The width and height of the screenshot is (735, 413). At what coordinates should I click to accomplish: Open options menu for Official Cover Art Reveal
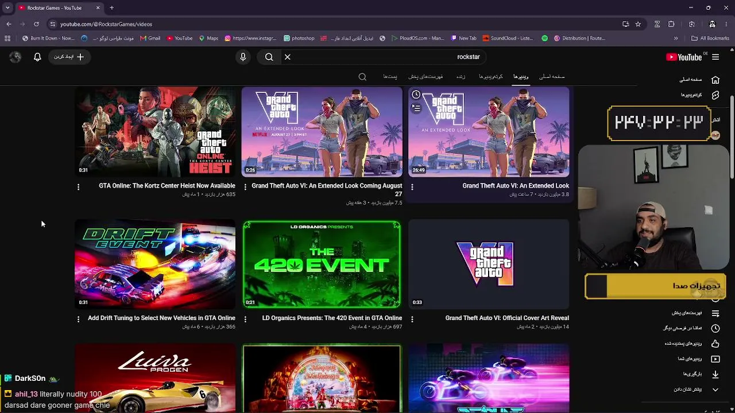412,319
